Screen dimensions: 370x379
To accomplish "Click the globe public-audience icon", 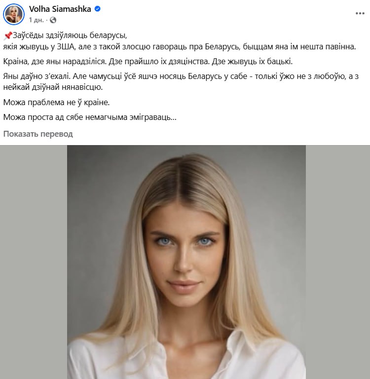I will tap(53, 20).
